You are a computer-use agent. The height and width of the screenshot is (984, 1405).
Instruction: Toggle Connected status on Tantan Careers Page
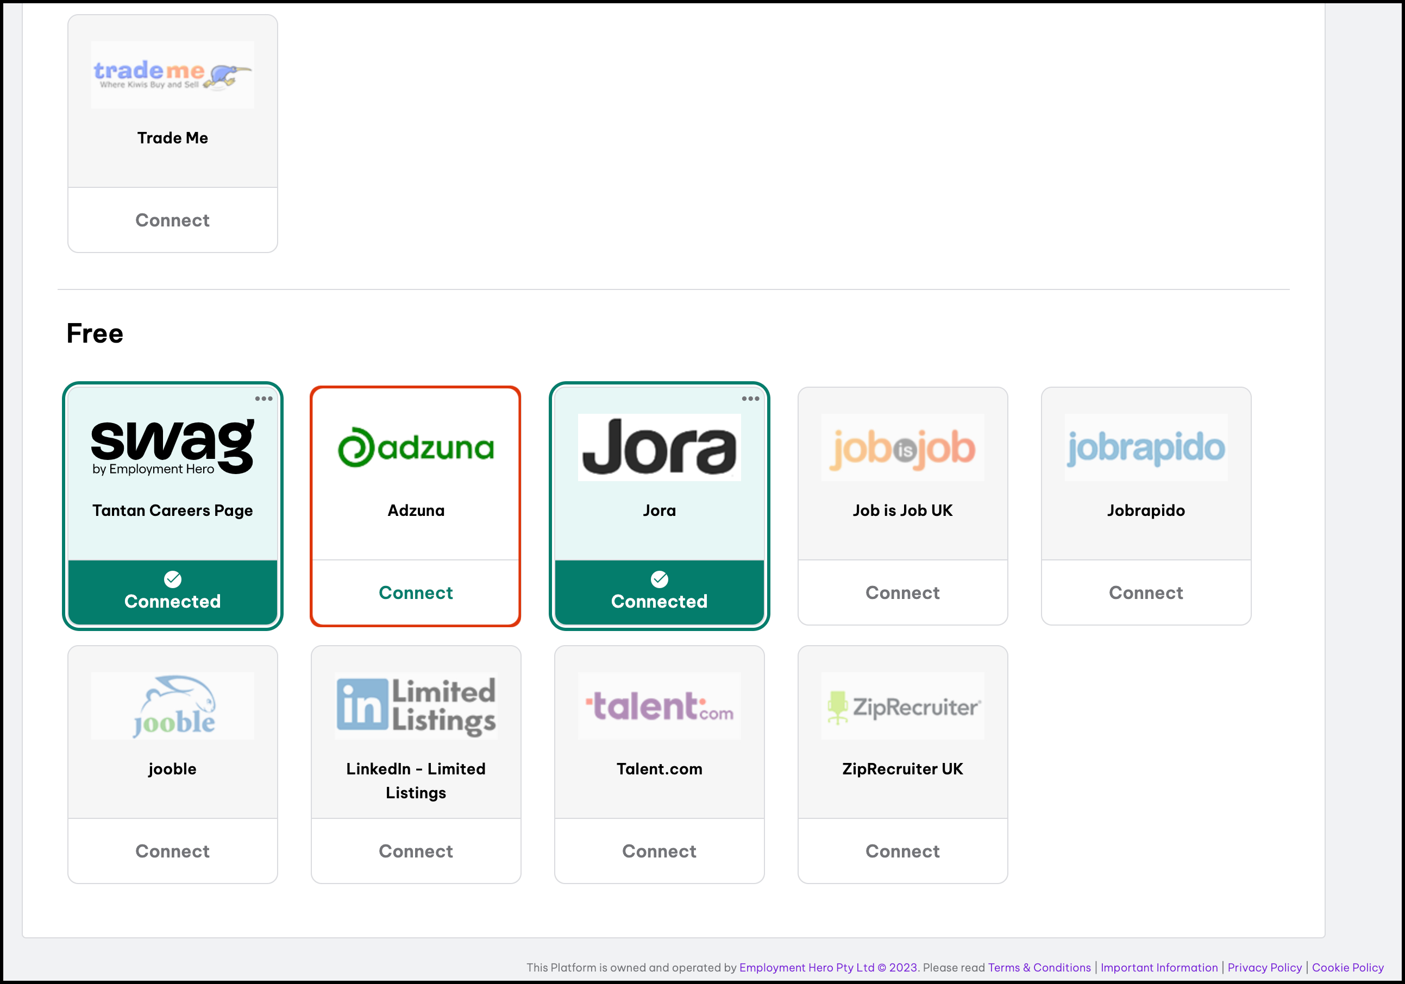(173, 592)
